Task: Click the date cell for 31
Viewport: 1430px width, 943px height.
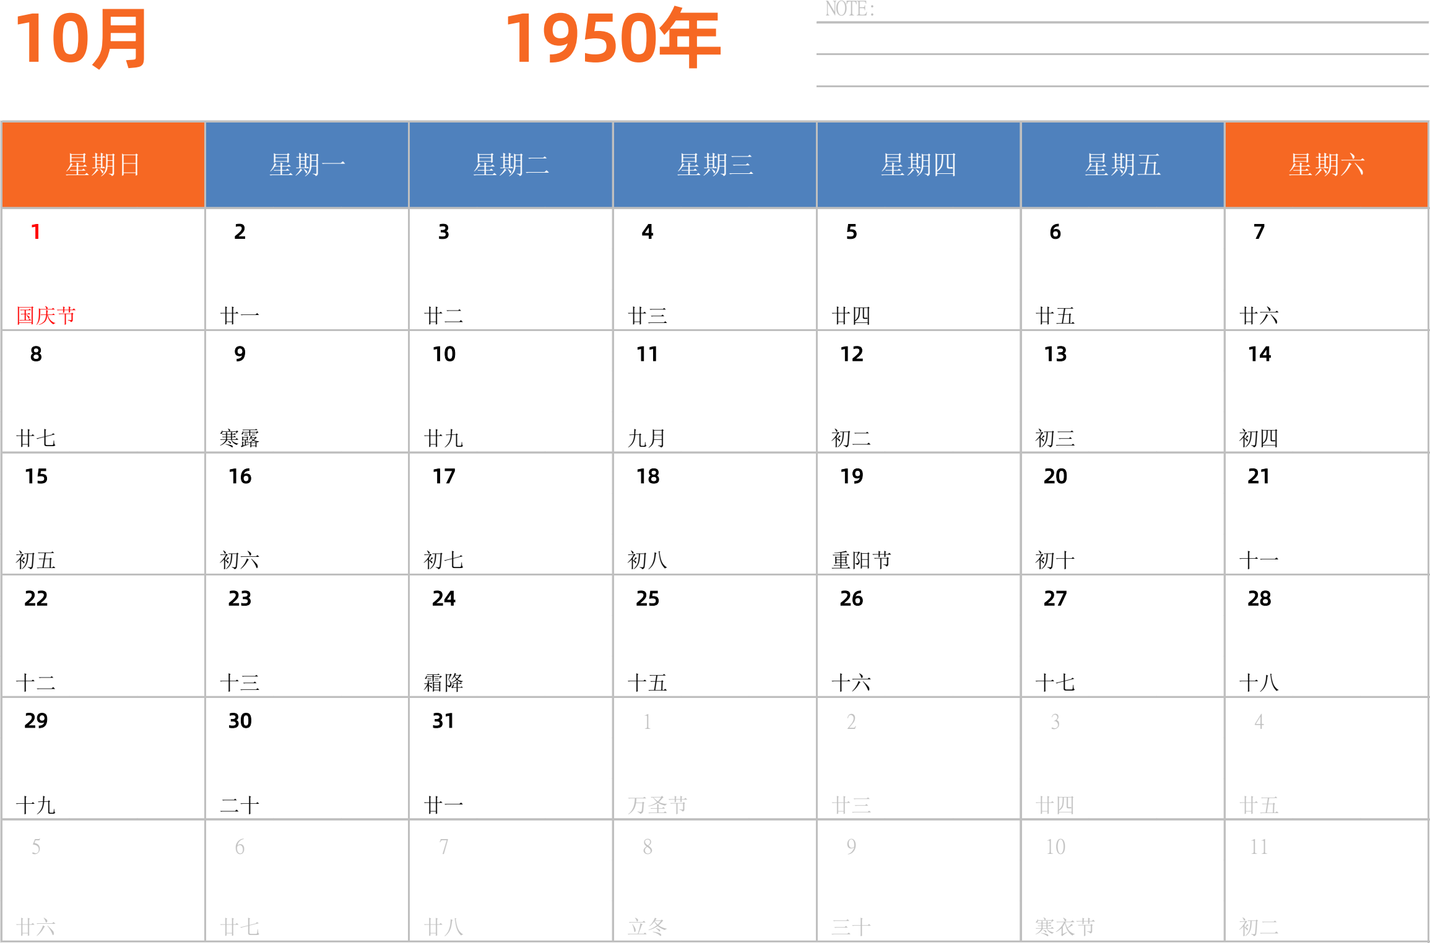Action: [511, 758]
